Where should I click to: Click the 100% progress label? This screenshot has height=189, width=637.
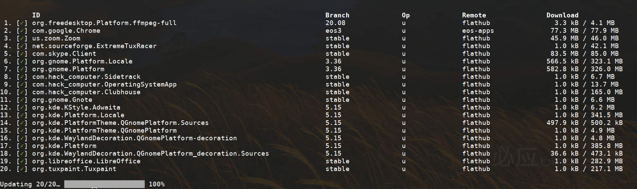[x=157, y=184]
